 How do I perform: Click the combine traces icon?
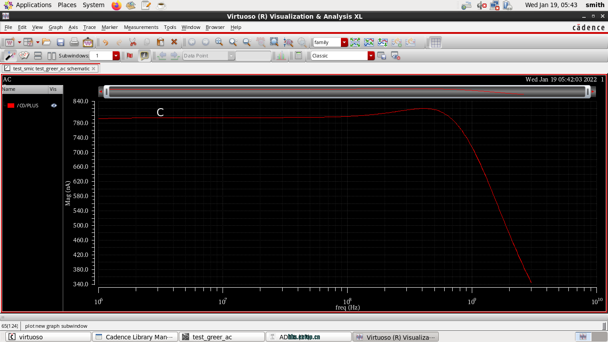[369, 42]
